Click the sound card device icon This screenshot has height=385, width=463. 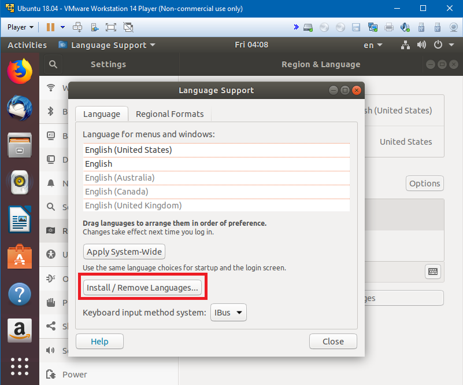click(x=405, y=28)
